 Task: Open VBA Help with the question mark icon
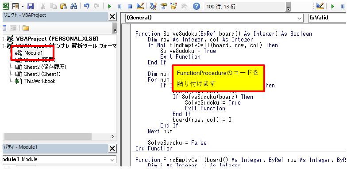coord(197,6)
